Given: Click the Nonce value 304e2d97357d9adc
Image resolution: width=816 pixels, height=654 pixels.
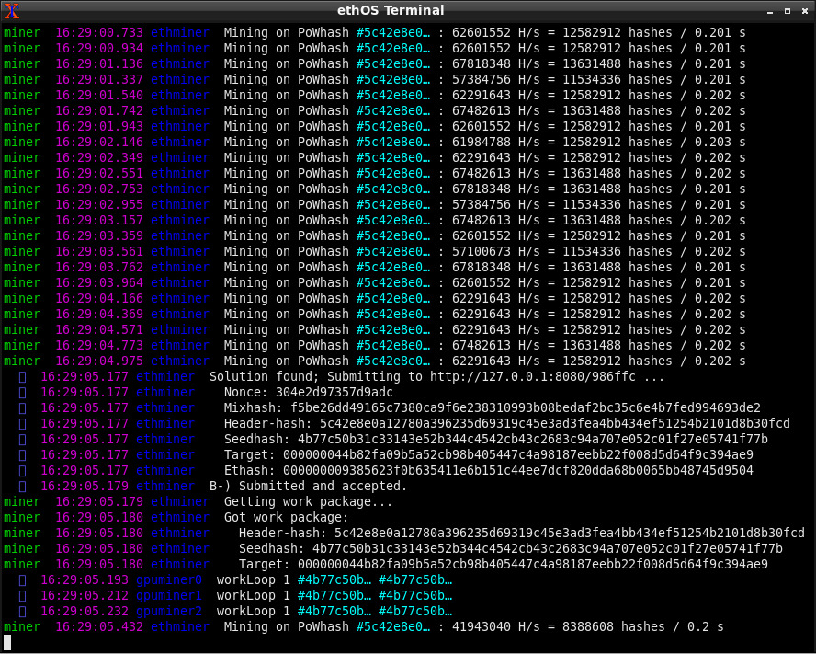Looking at the screenshot, I should coord(334,393).
